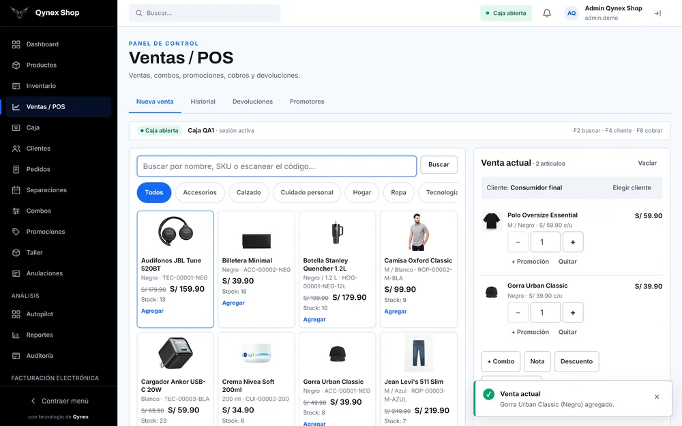Viewport: 682px width, 426px height.
Task: Filter products by Tecnología
Action: pos(439,193)
